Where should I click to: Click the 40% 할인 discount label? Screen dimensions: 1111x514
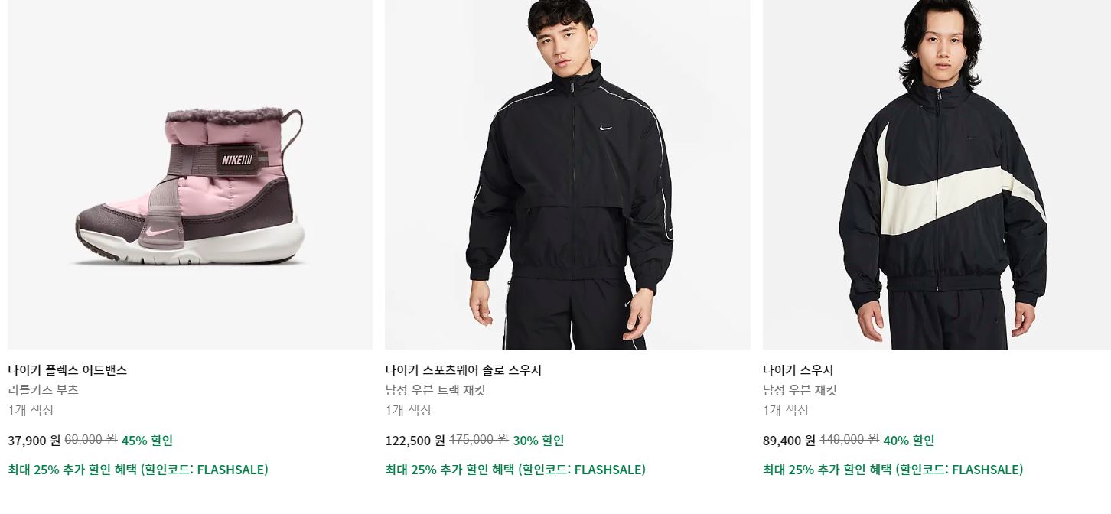[x=909, y=441]
